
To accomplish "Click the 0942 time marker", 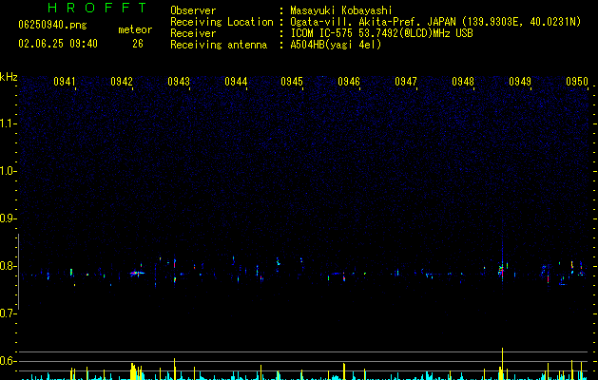I will [122, 82].
